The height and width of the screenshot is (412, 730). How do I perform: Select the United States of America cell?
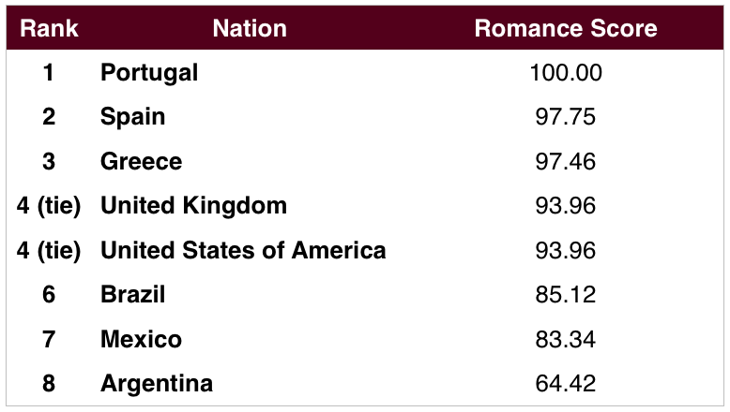pyautogui.click(x=243, y=250)
